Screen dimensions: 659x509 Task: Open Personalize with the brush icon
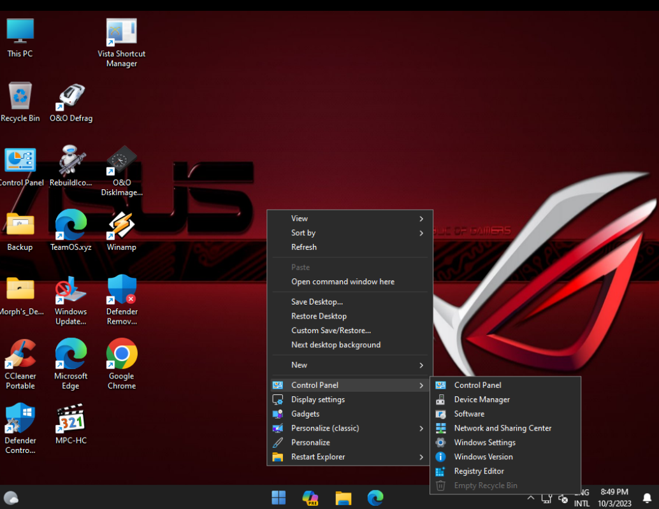pos(350,442)
